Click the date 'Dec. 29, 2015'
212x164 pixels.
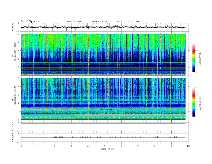point(75,21)
